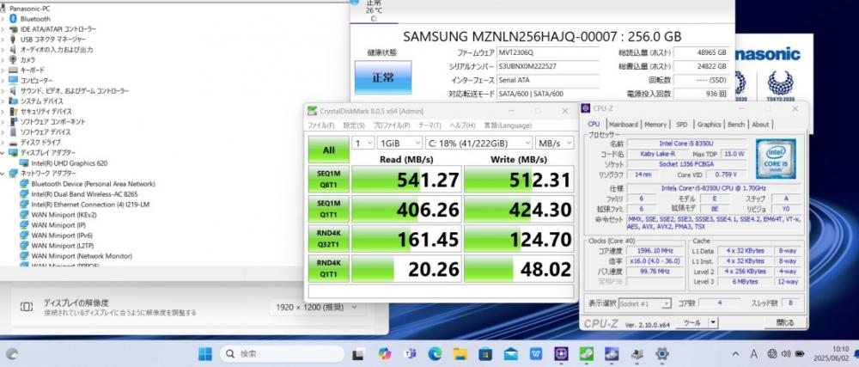Open the プロファイル(P) menu
859x367 pixels.
coord(392,125)
